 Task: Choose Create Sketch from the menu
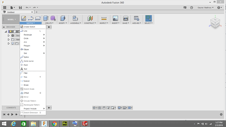click(33, 27)
